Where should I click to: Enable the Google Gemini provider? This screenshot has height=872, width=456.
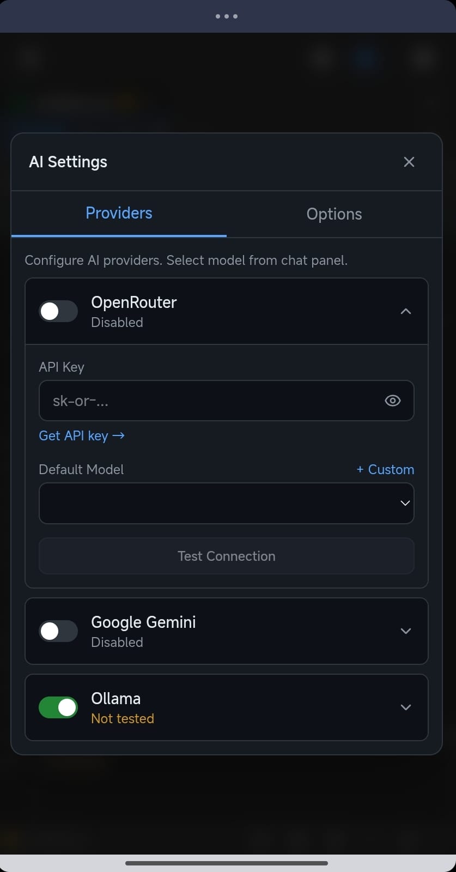coord(58,631)
